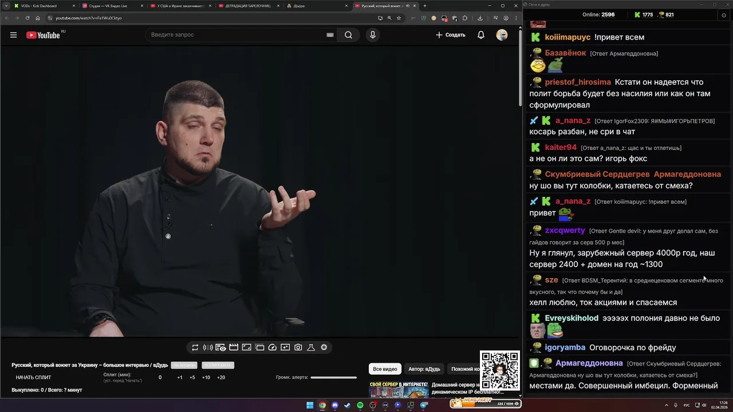Switch to the Д(ы)ра browser tab
Image resolution: width=733 pixels, height=412 pixels.
tap(317, 6)
